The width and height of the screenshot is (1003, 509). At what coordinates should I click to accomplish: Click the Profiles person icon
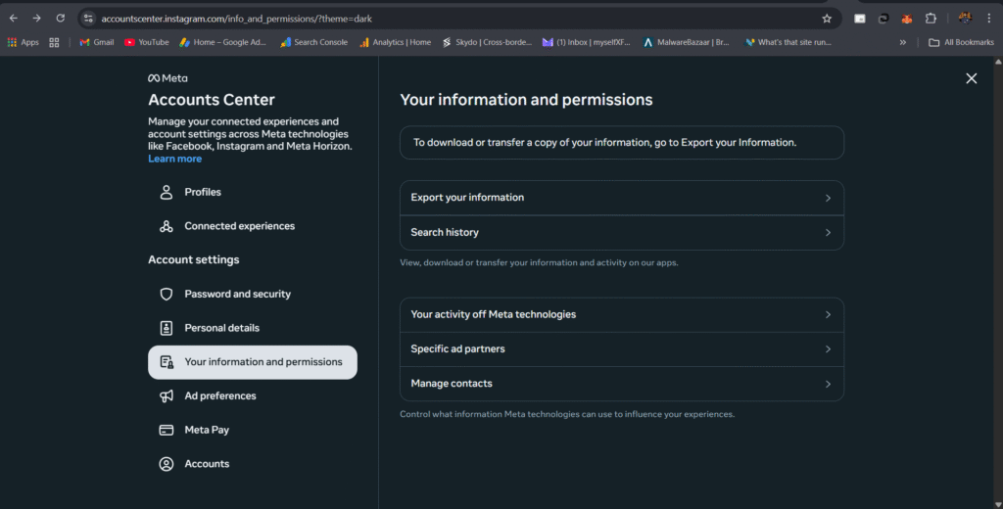[x=167, y=193]
